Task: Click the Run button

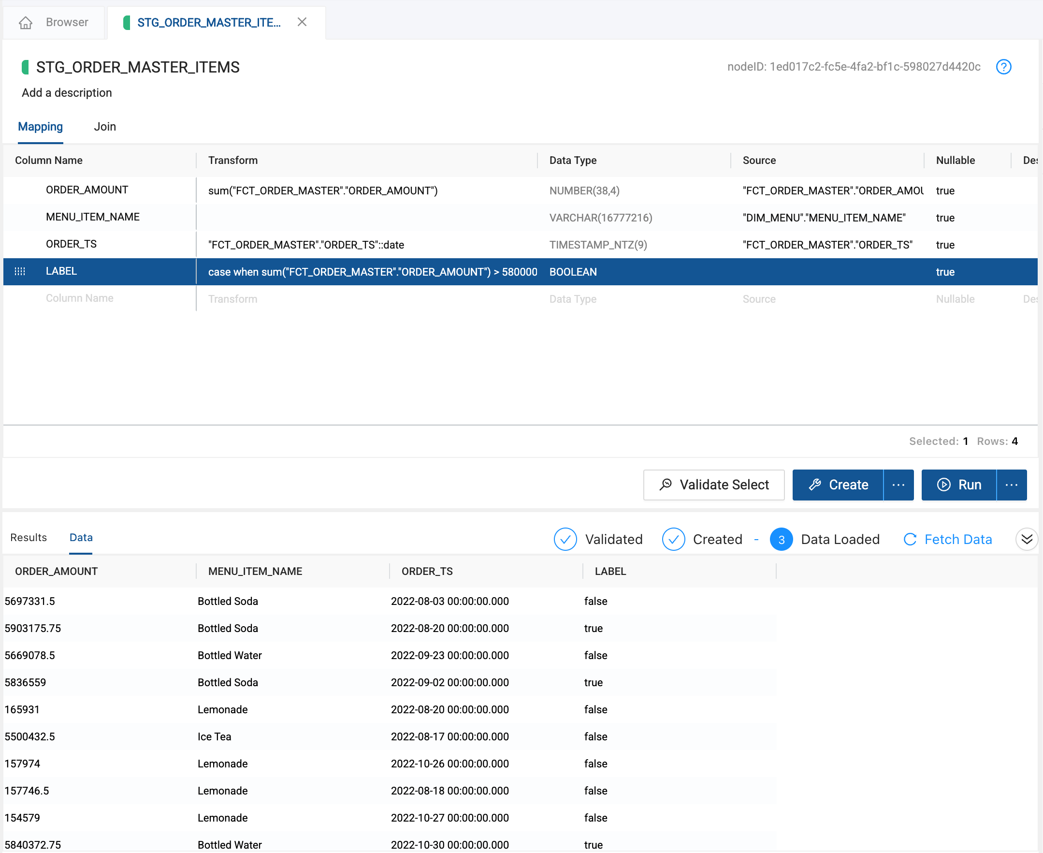Action: coord(959,485)
